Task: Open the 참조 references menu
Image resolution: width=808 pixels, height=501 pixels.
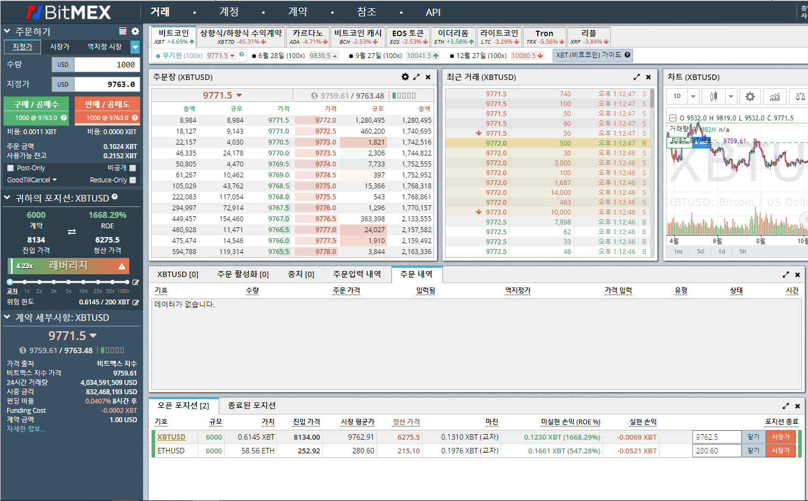Action: [367, 11]
